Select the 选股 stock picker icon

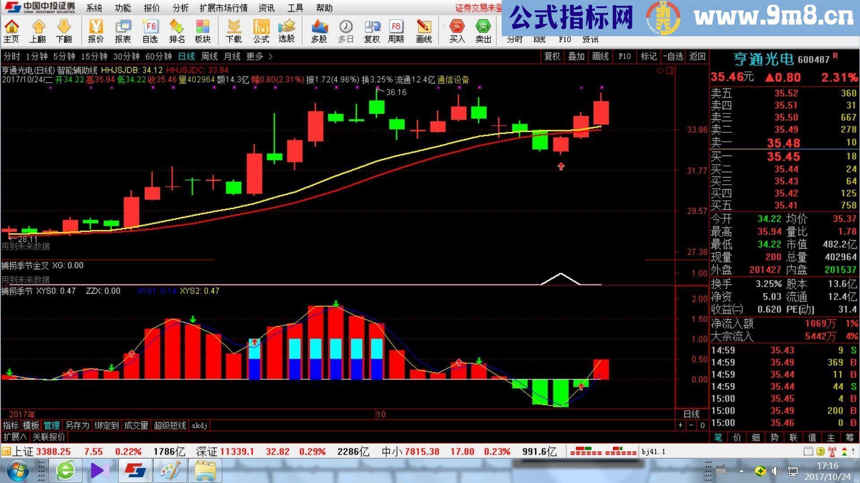[287, 31]
